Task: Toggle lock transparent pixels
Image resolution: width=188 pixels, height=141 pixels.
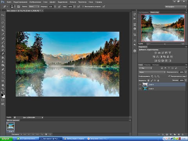Action: [x=148, y=80]
